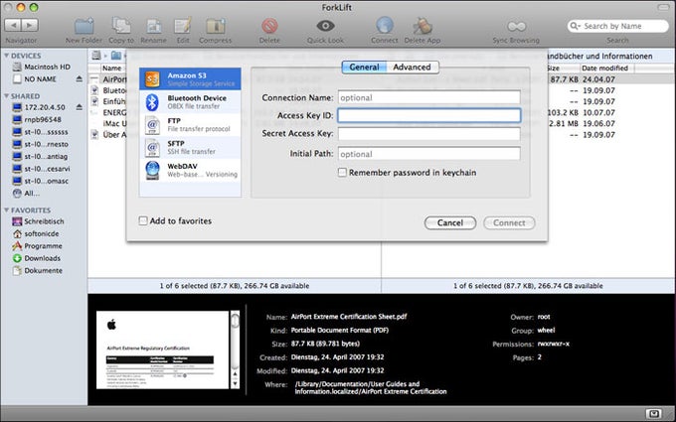Click the Cancel button

(450, 223)
